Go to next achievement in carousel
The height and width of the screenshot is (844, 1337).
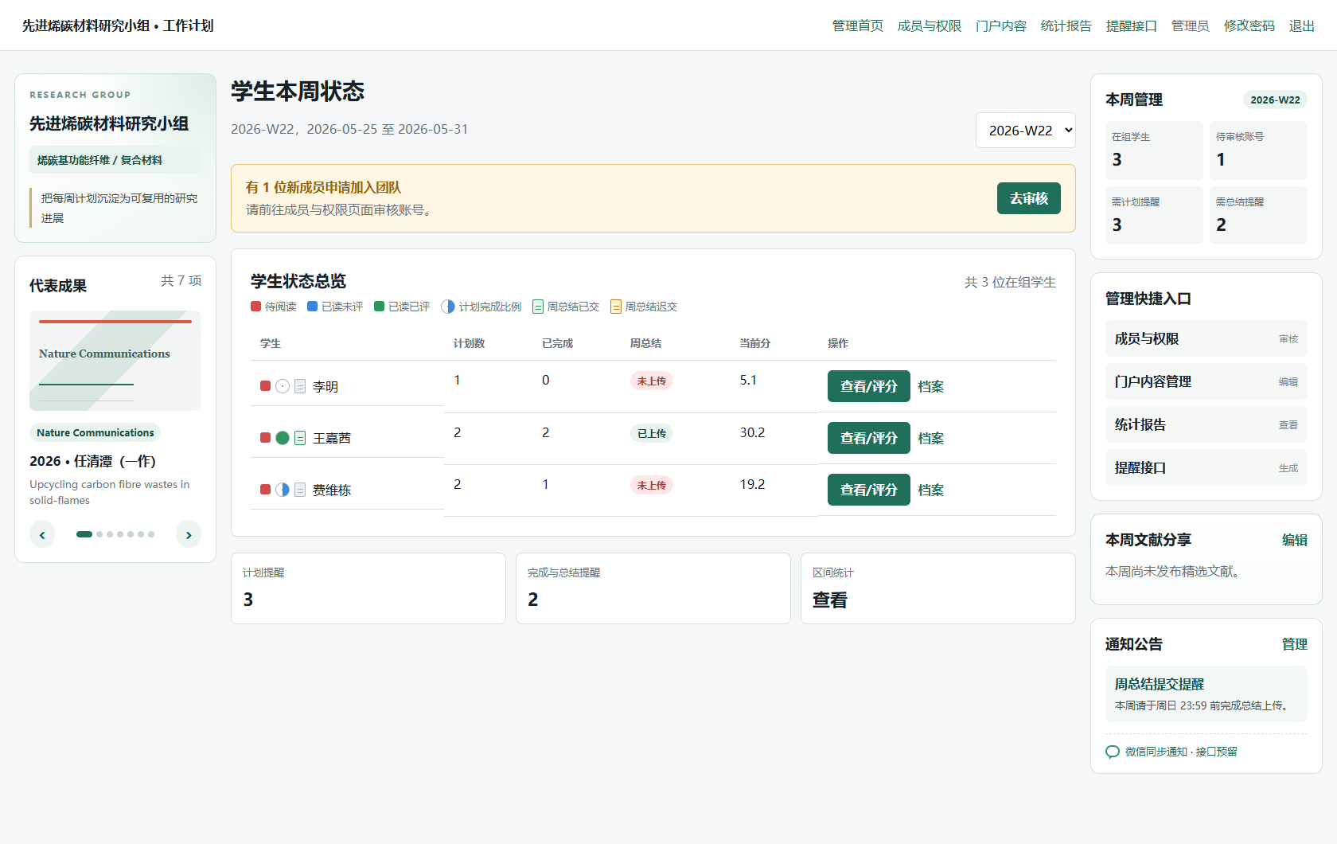pos(189,535)
